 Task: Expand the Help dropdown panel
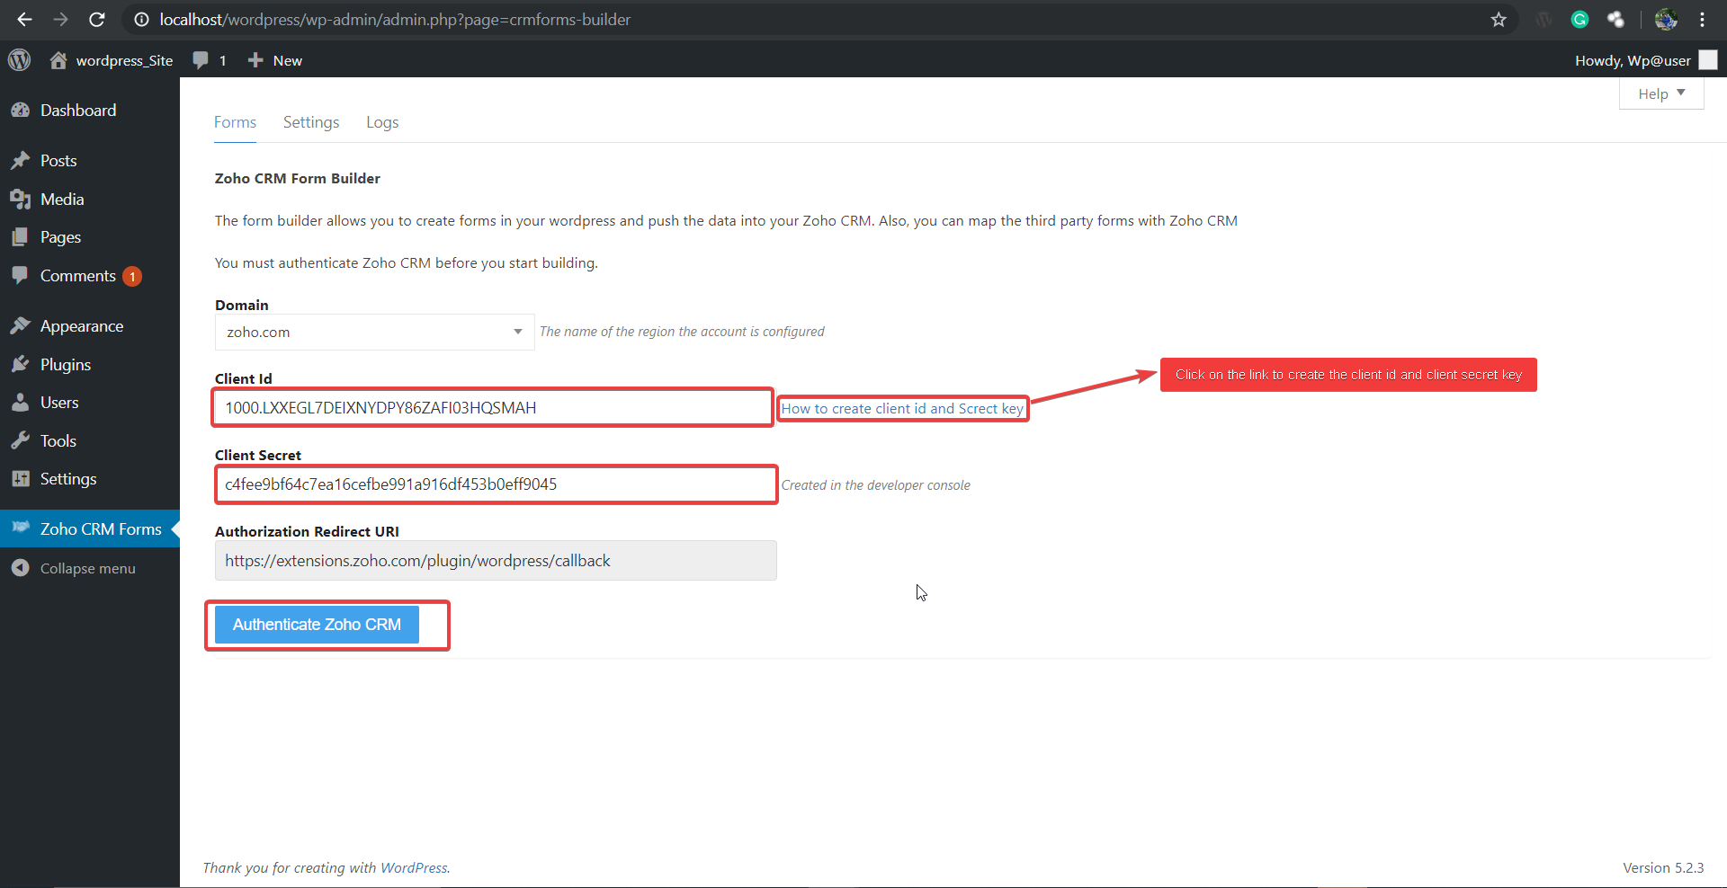[x=1660, y=93]
